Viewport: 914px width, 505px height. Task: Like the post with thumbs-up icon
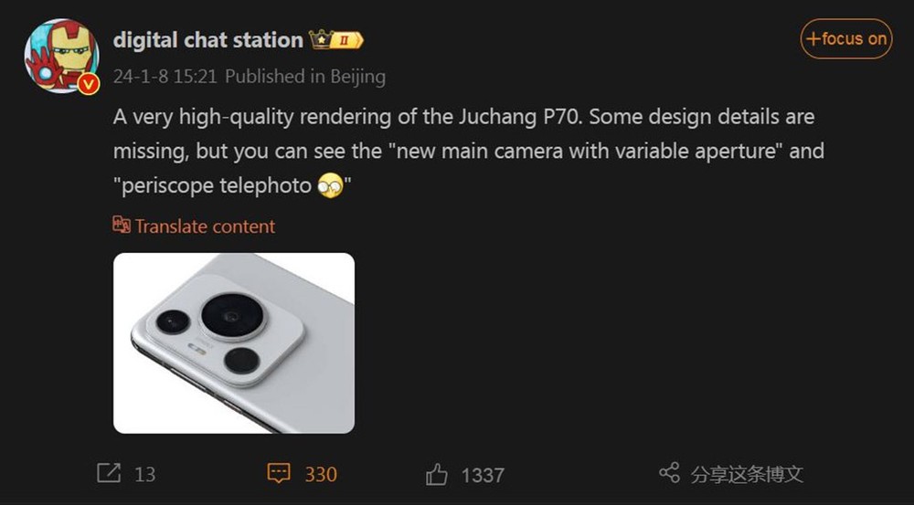pyautogui.click(x=437, y=474)
